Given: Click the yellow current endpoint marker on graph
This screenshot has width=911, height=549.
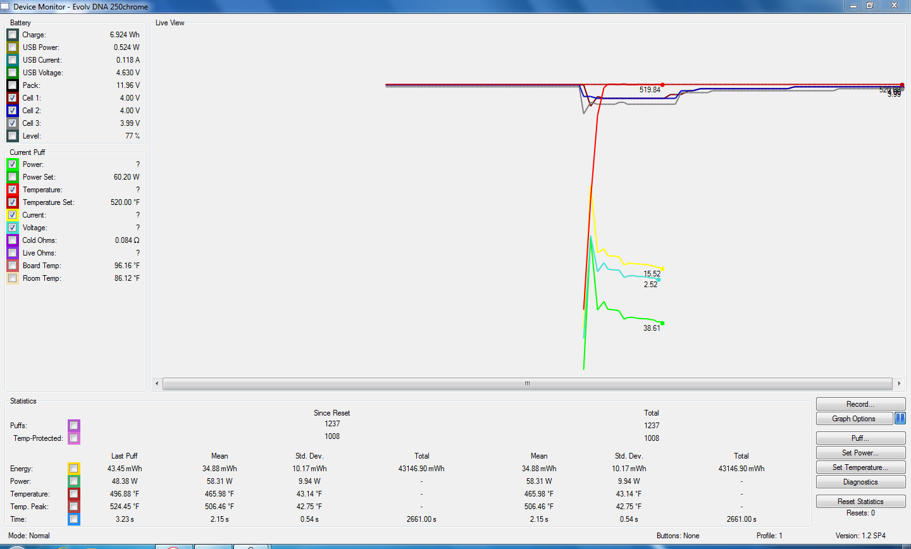Looking at the screenshot, I should [x=662, y=269].
